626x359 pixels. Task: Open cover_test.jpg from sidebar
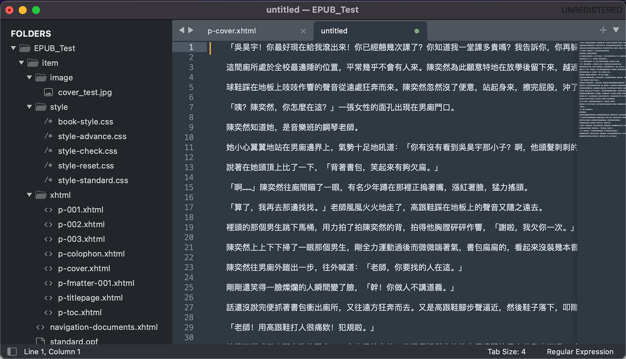(x=85, y=92)
